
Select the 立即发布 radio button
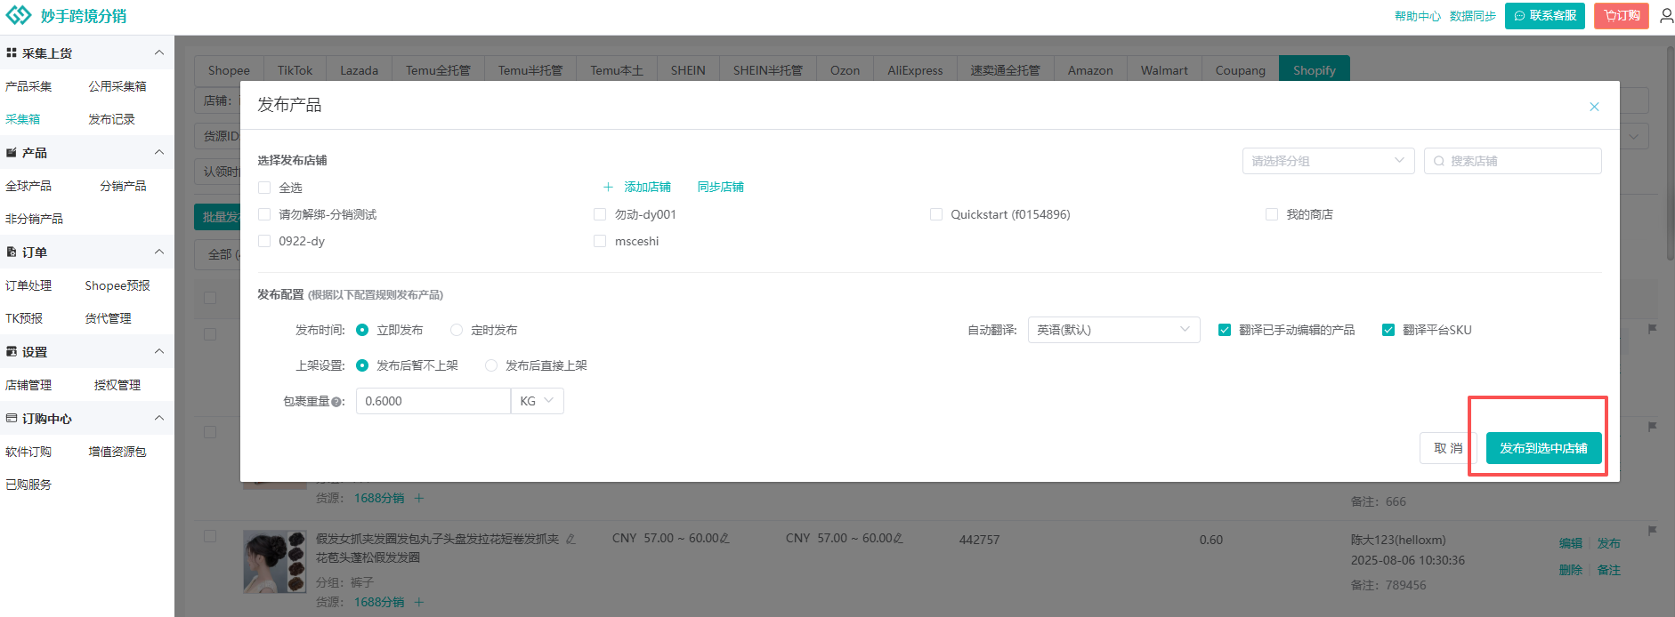coord(362,330)
